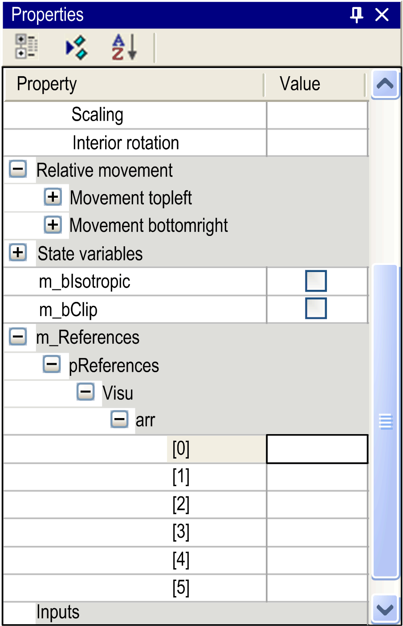
Task: Expand the State variables group
Action: click(x=18, y=252)
